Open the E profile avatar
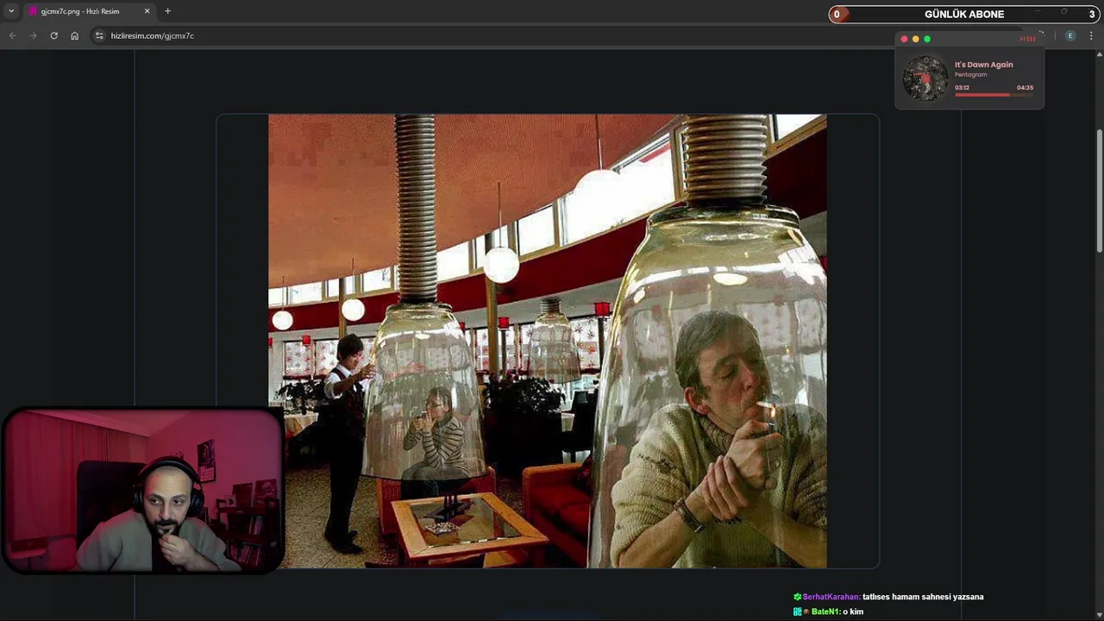This screenshot has height=621, width=1104. tap(1070, 35)
